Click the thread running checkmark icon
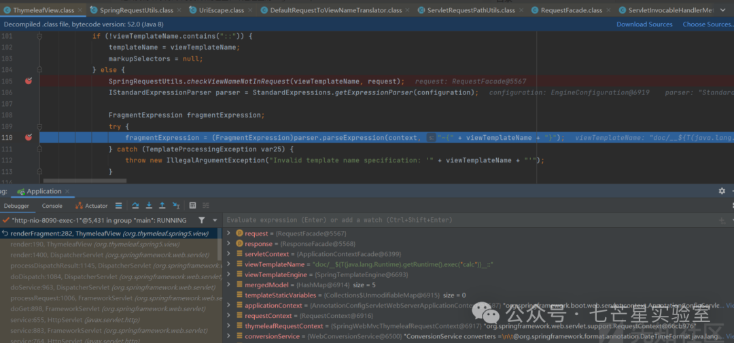This screenshot has width=734, height=343. tap(5, 220)
